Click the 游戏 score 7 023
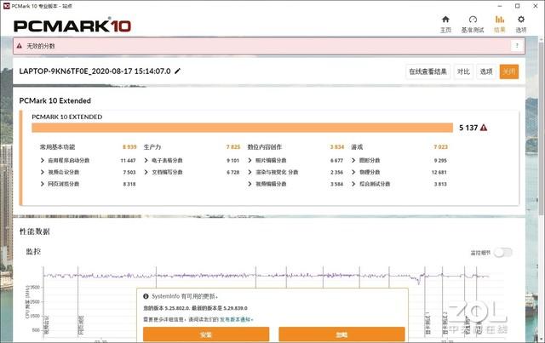Viewport: 545px width, 343px height. [441, 147]
